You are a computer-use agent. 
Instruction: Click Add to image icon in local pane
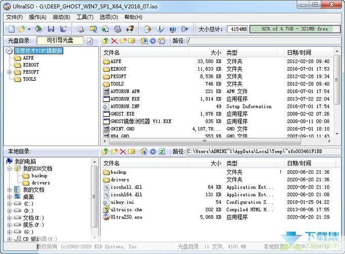coord(144,151)
